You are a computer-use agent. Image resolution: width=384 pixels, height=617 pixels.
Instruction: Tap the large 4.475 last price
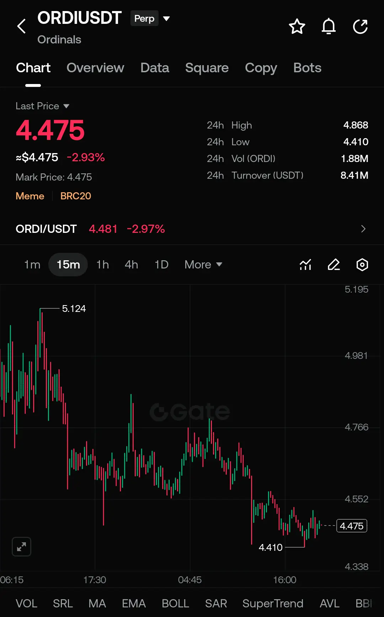click(x=50, y=130)
